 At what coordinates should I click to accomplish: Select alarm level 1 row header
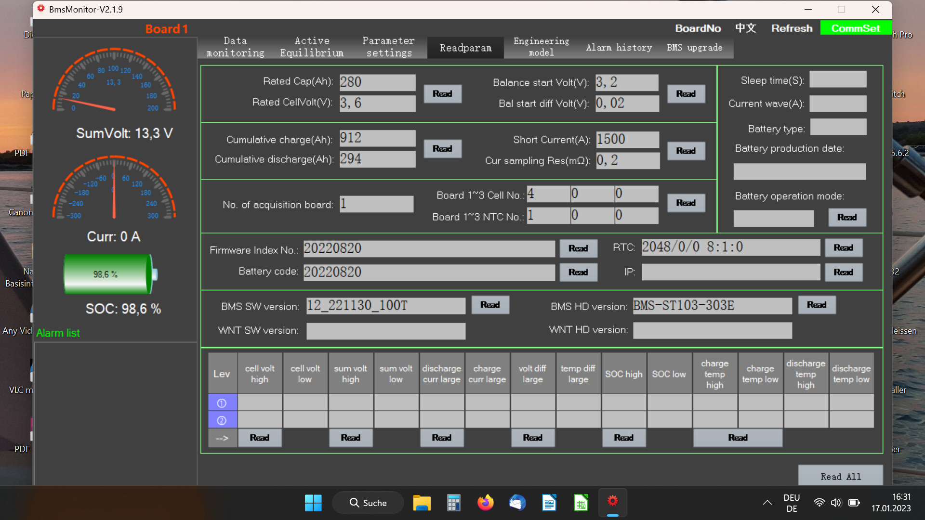(x=222, y=403)
